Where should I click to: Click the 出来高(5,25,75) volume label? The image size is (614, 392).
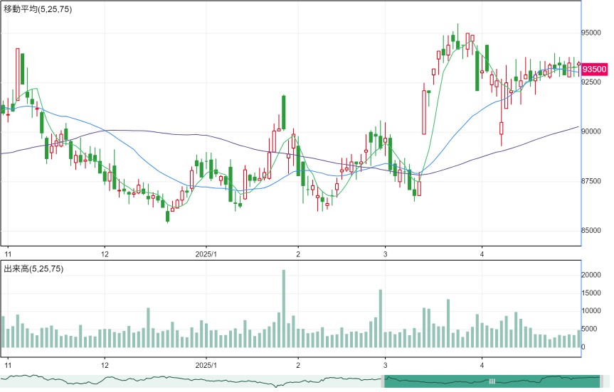[x=33, y=269]
